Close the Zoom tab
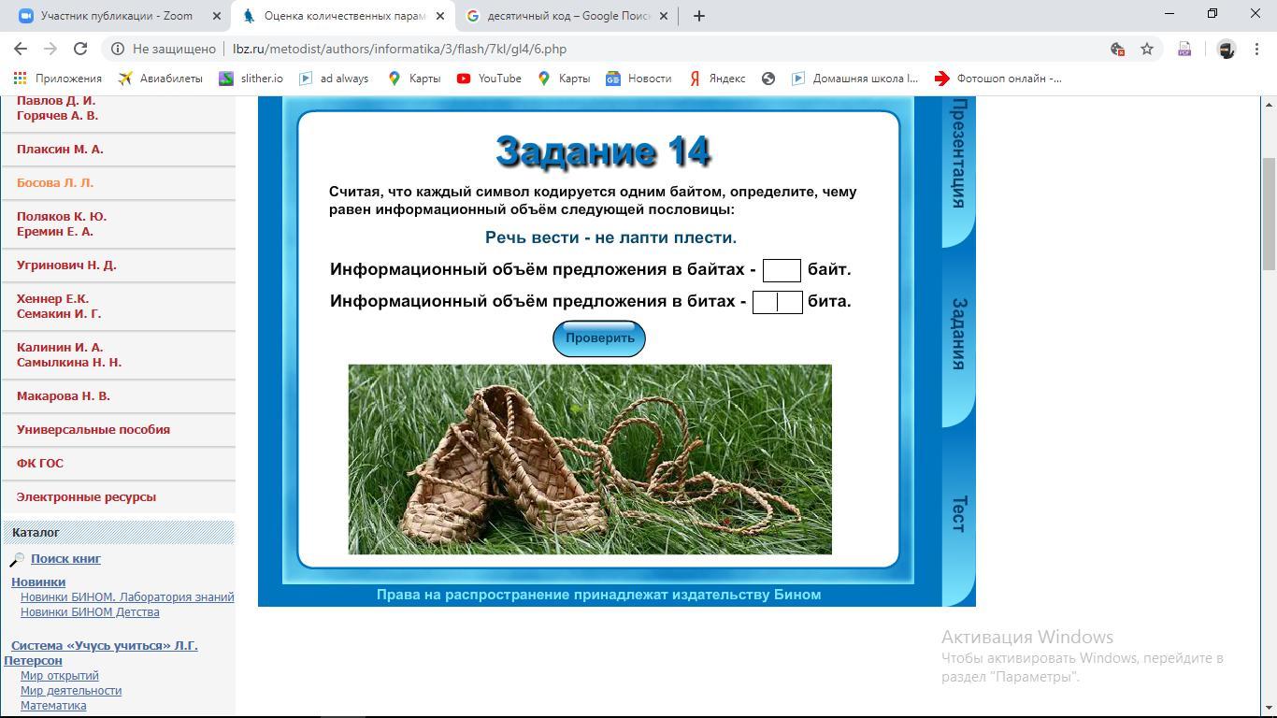The height and width of the screenshot is (718, 1277). (217, 16)
